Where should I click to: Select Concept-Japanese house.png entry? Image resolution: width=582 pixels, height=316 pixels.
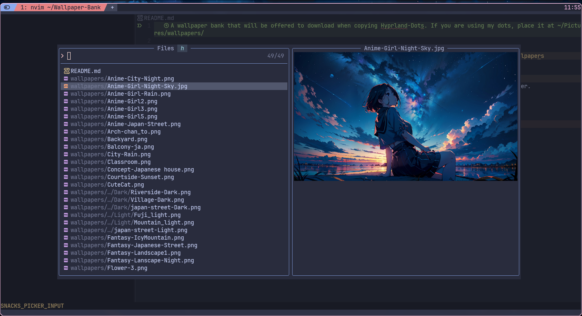(x=174, y=169)
